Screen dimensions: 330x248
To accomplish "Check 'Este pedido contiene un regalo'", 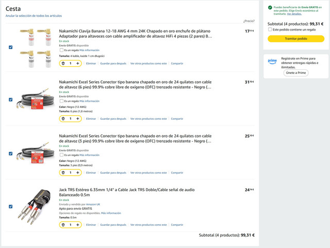I will [270, 29].
